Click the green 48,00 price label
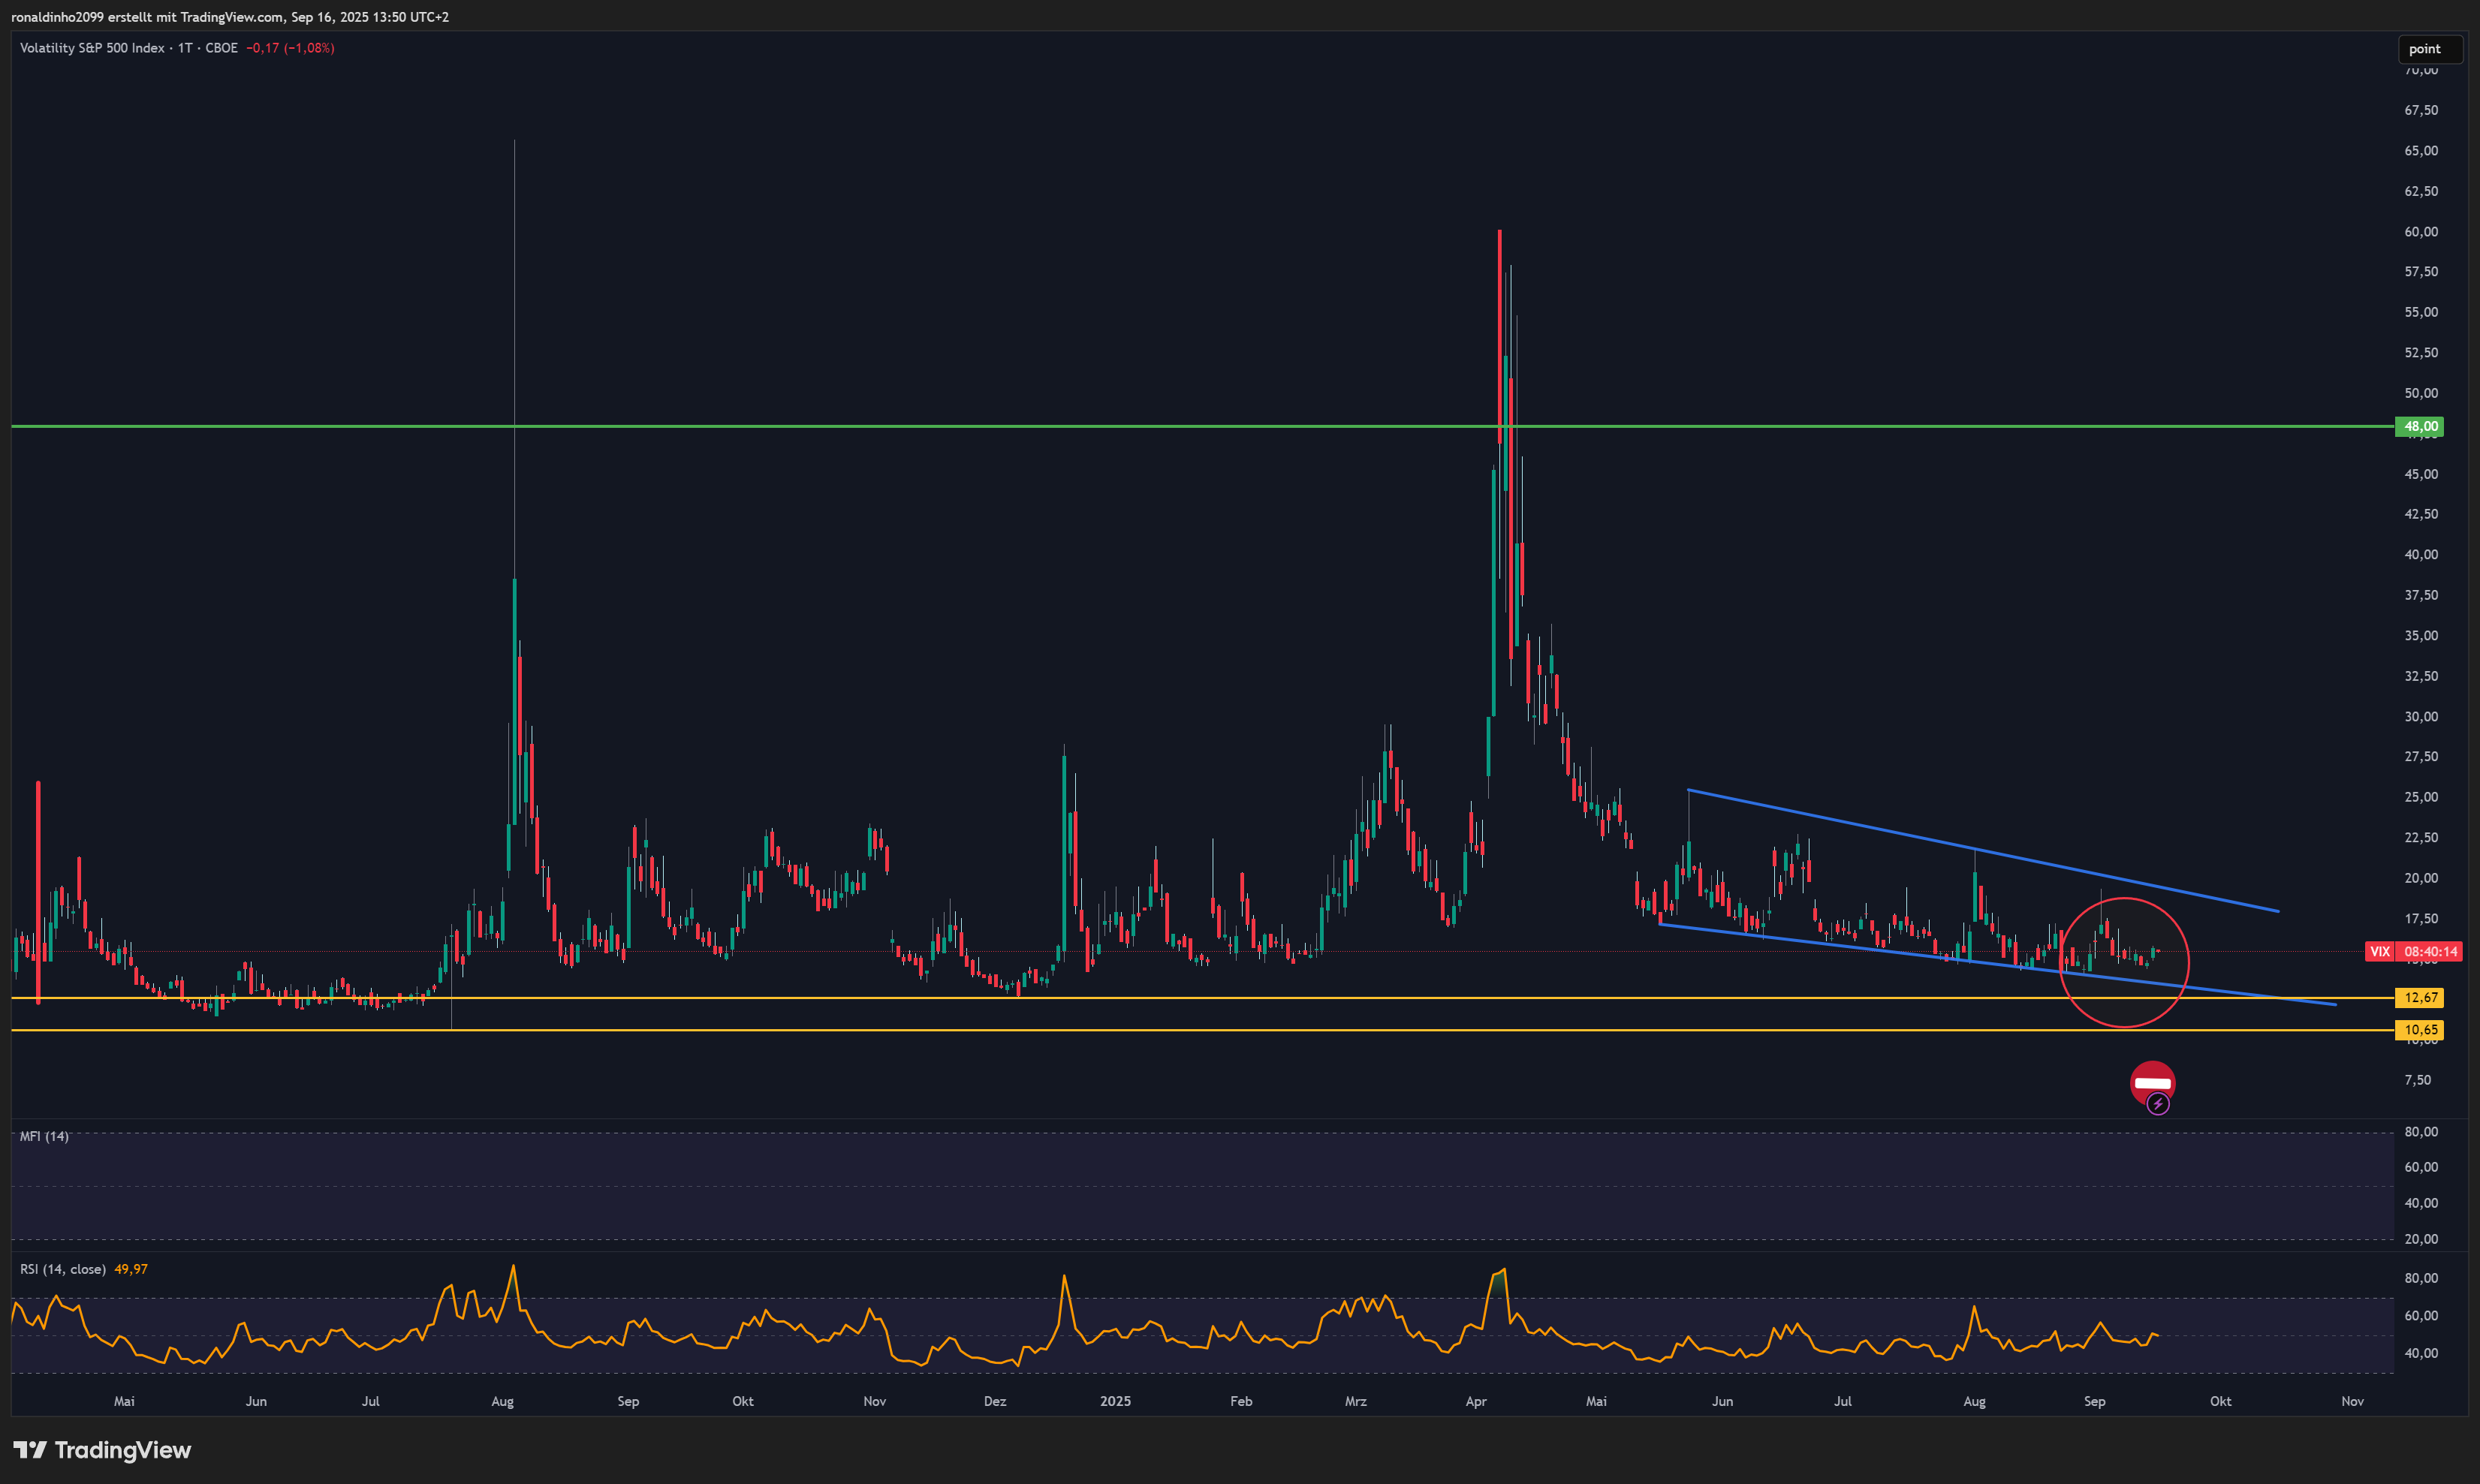This screenshot has width=2480, height=1484. point(2420,426)
